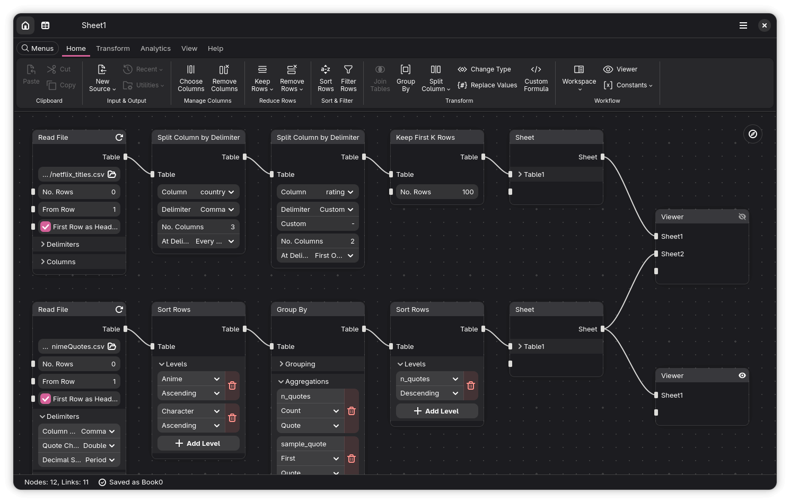
Task: Toggle First Row as Header for AnimeQuotes file
Action: tap(46, 399)
